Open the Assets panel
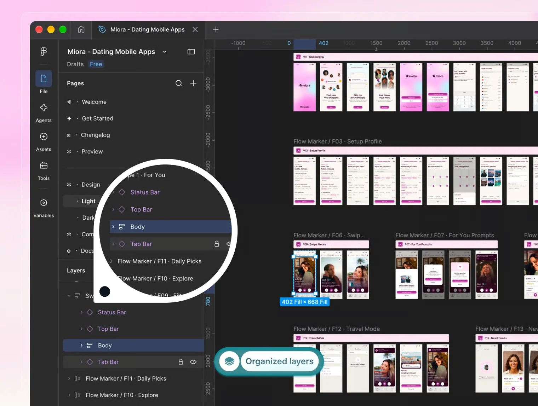The width and height of the screenshot is (538, 406). (x=44, y=142)
